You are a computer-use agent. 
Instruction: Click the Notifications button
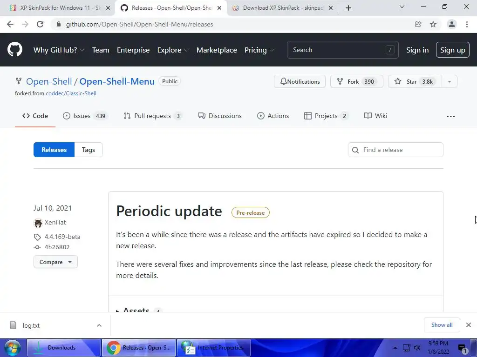[x=300, y=82]
